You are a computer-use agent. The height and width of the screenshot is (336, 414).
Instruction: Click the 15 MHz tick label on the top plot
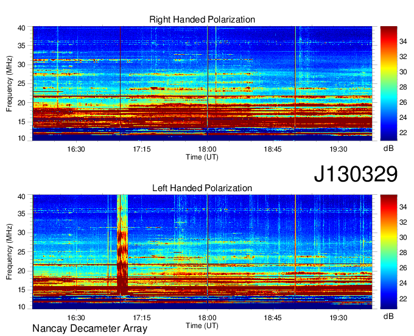[21, 122]
